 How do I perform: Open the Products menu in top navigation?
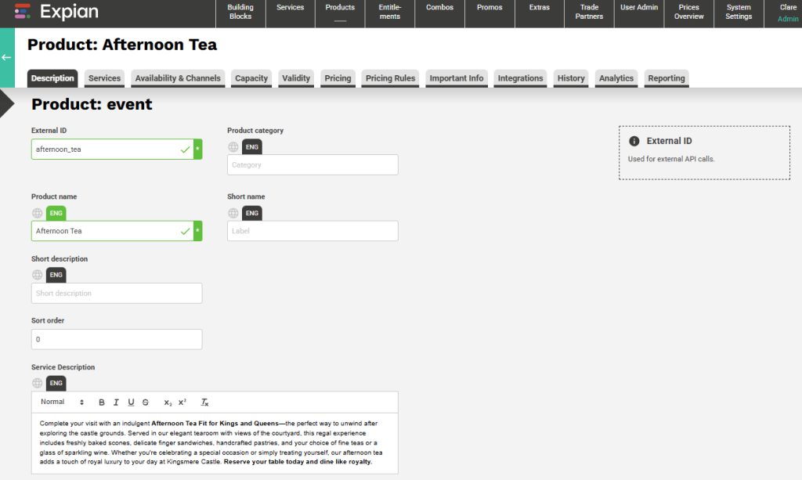[340, 13]
